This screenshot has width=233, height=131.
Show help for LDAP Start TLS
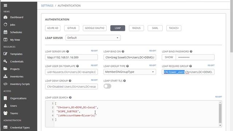click(125, 81)
